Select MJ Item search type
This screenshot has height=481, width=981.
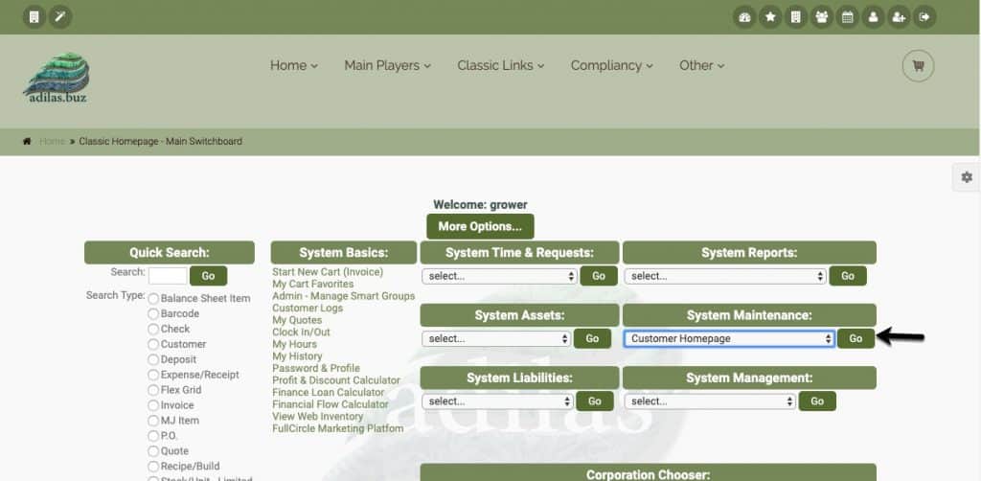point(153,421)
